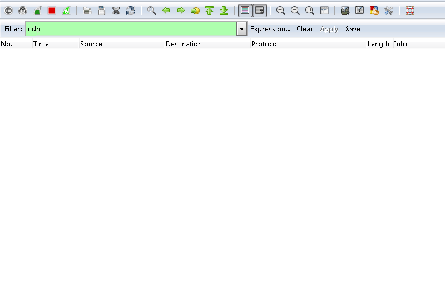
Task: Find a packet with the magnifier icon
Action: [152, 11]
